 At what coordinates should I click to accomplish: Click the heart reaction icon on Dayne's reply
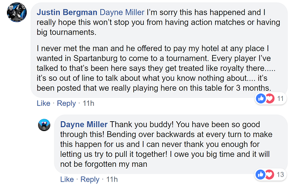pos(270,174)
